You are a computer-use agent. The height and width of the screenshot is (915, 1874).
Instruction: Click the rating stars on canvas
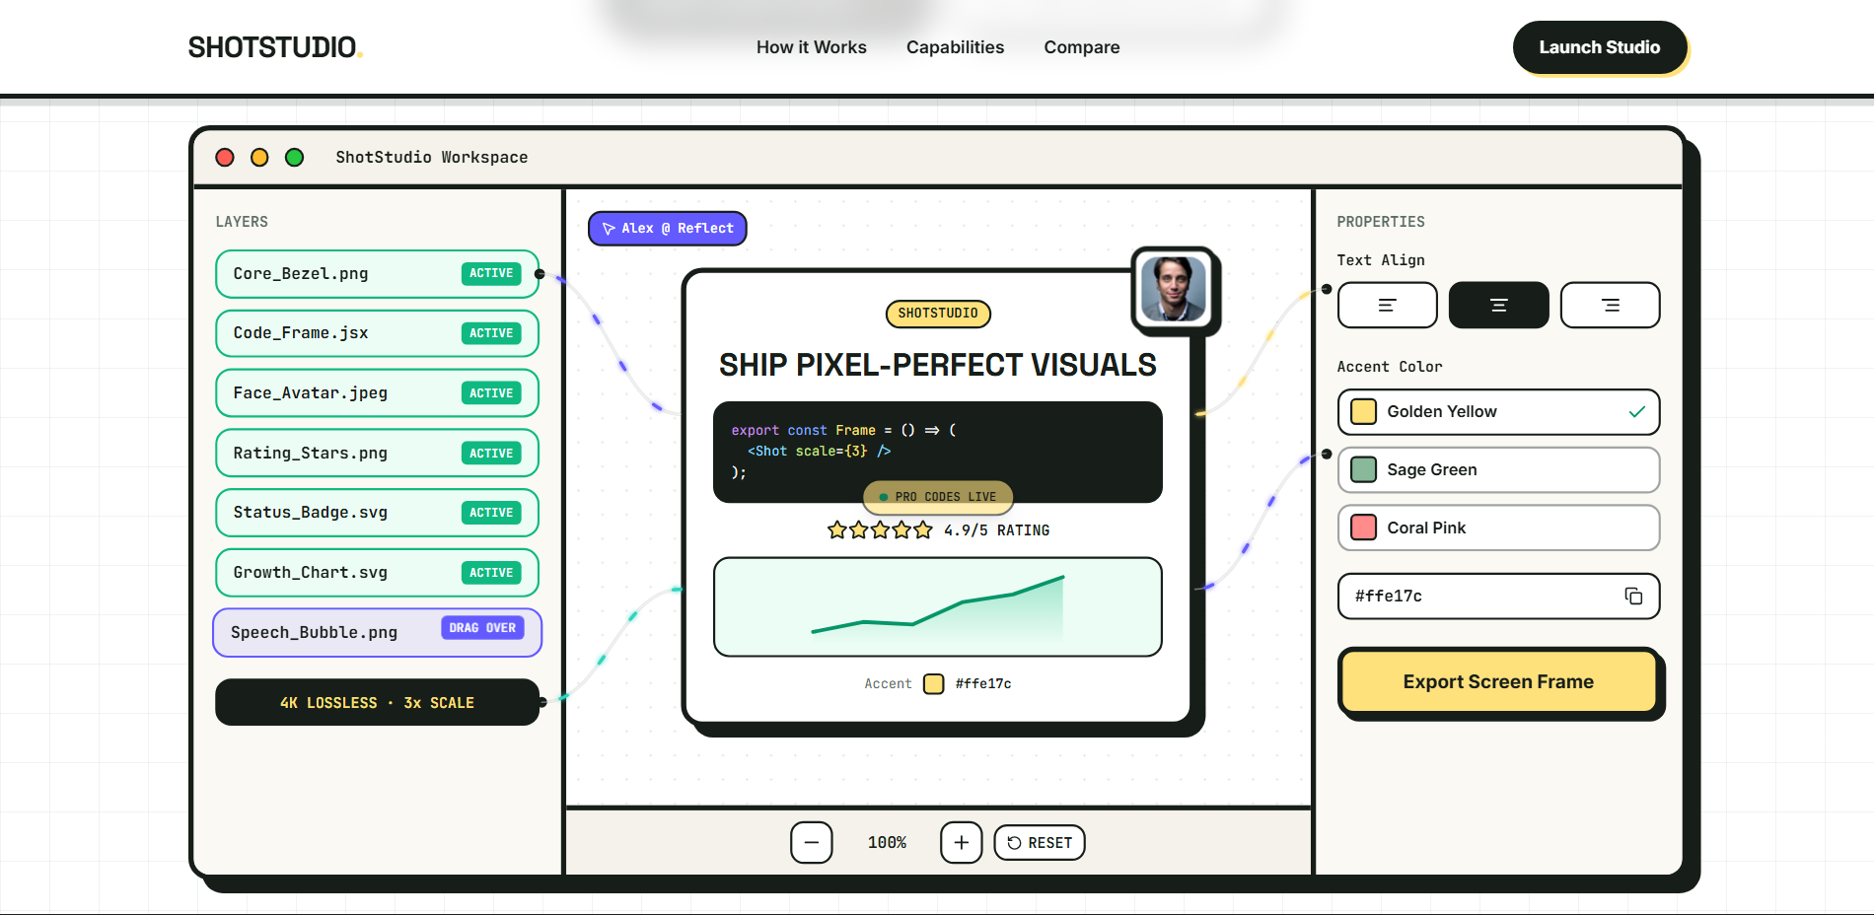(x=880, y=530)
